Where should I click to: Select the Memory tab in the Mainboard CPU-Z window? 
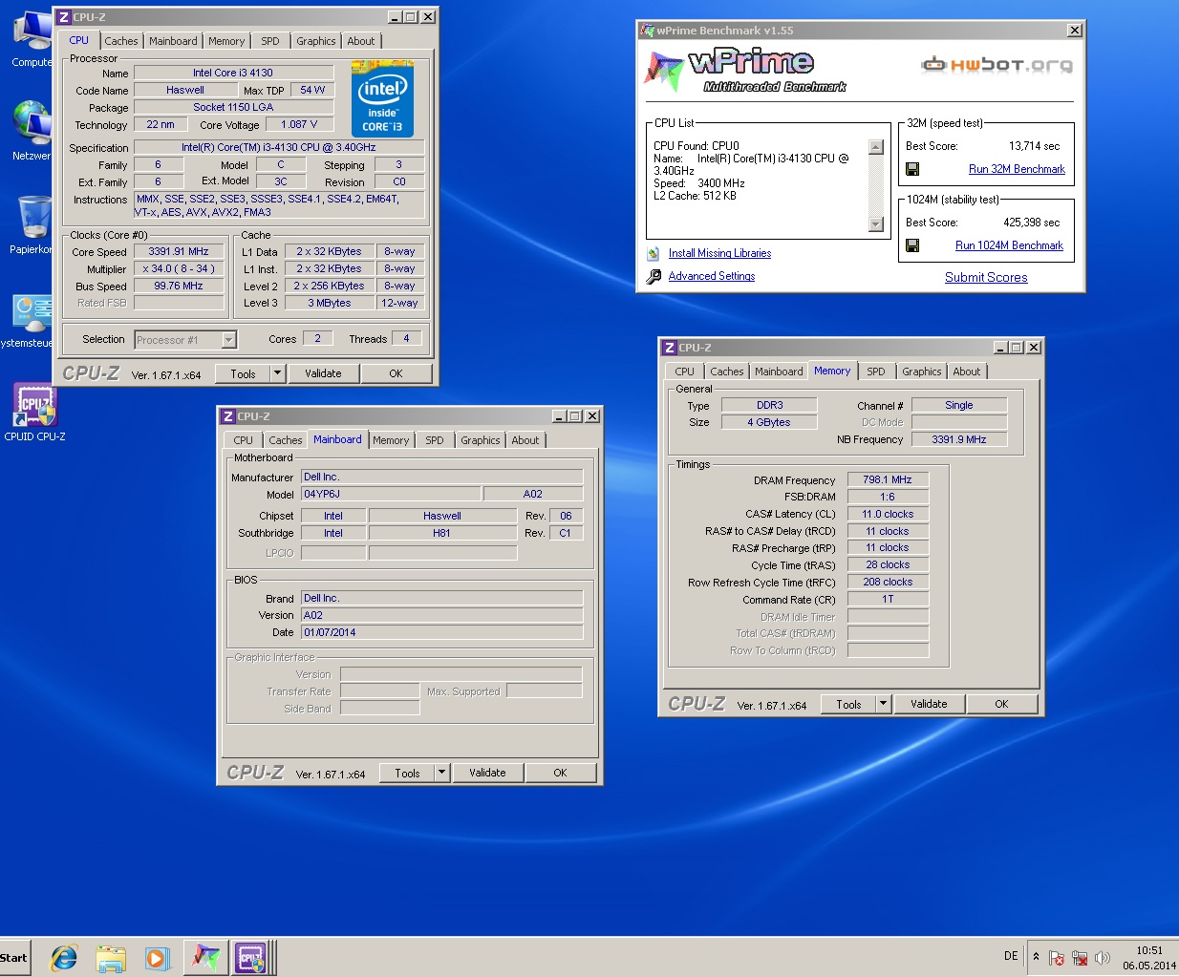[391, 440]
